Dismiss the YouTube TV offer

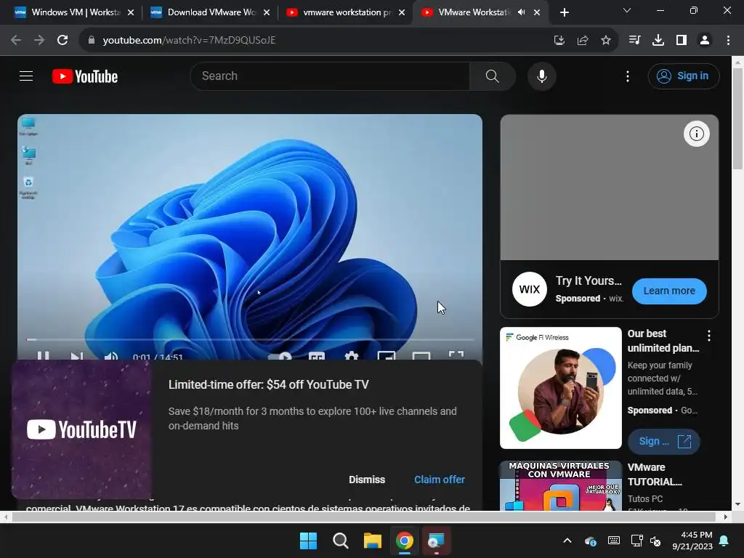367,480
